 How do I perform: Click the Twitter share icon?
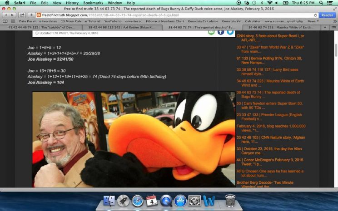tap(230, 32)
